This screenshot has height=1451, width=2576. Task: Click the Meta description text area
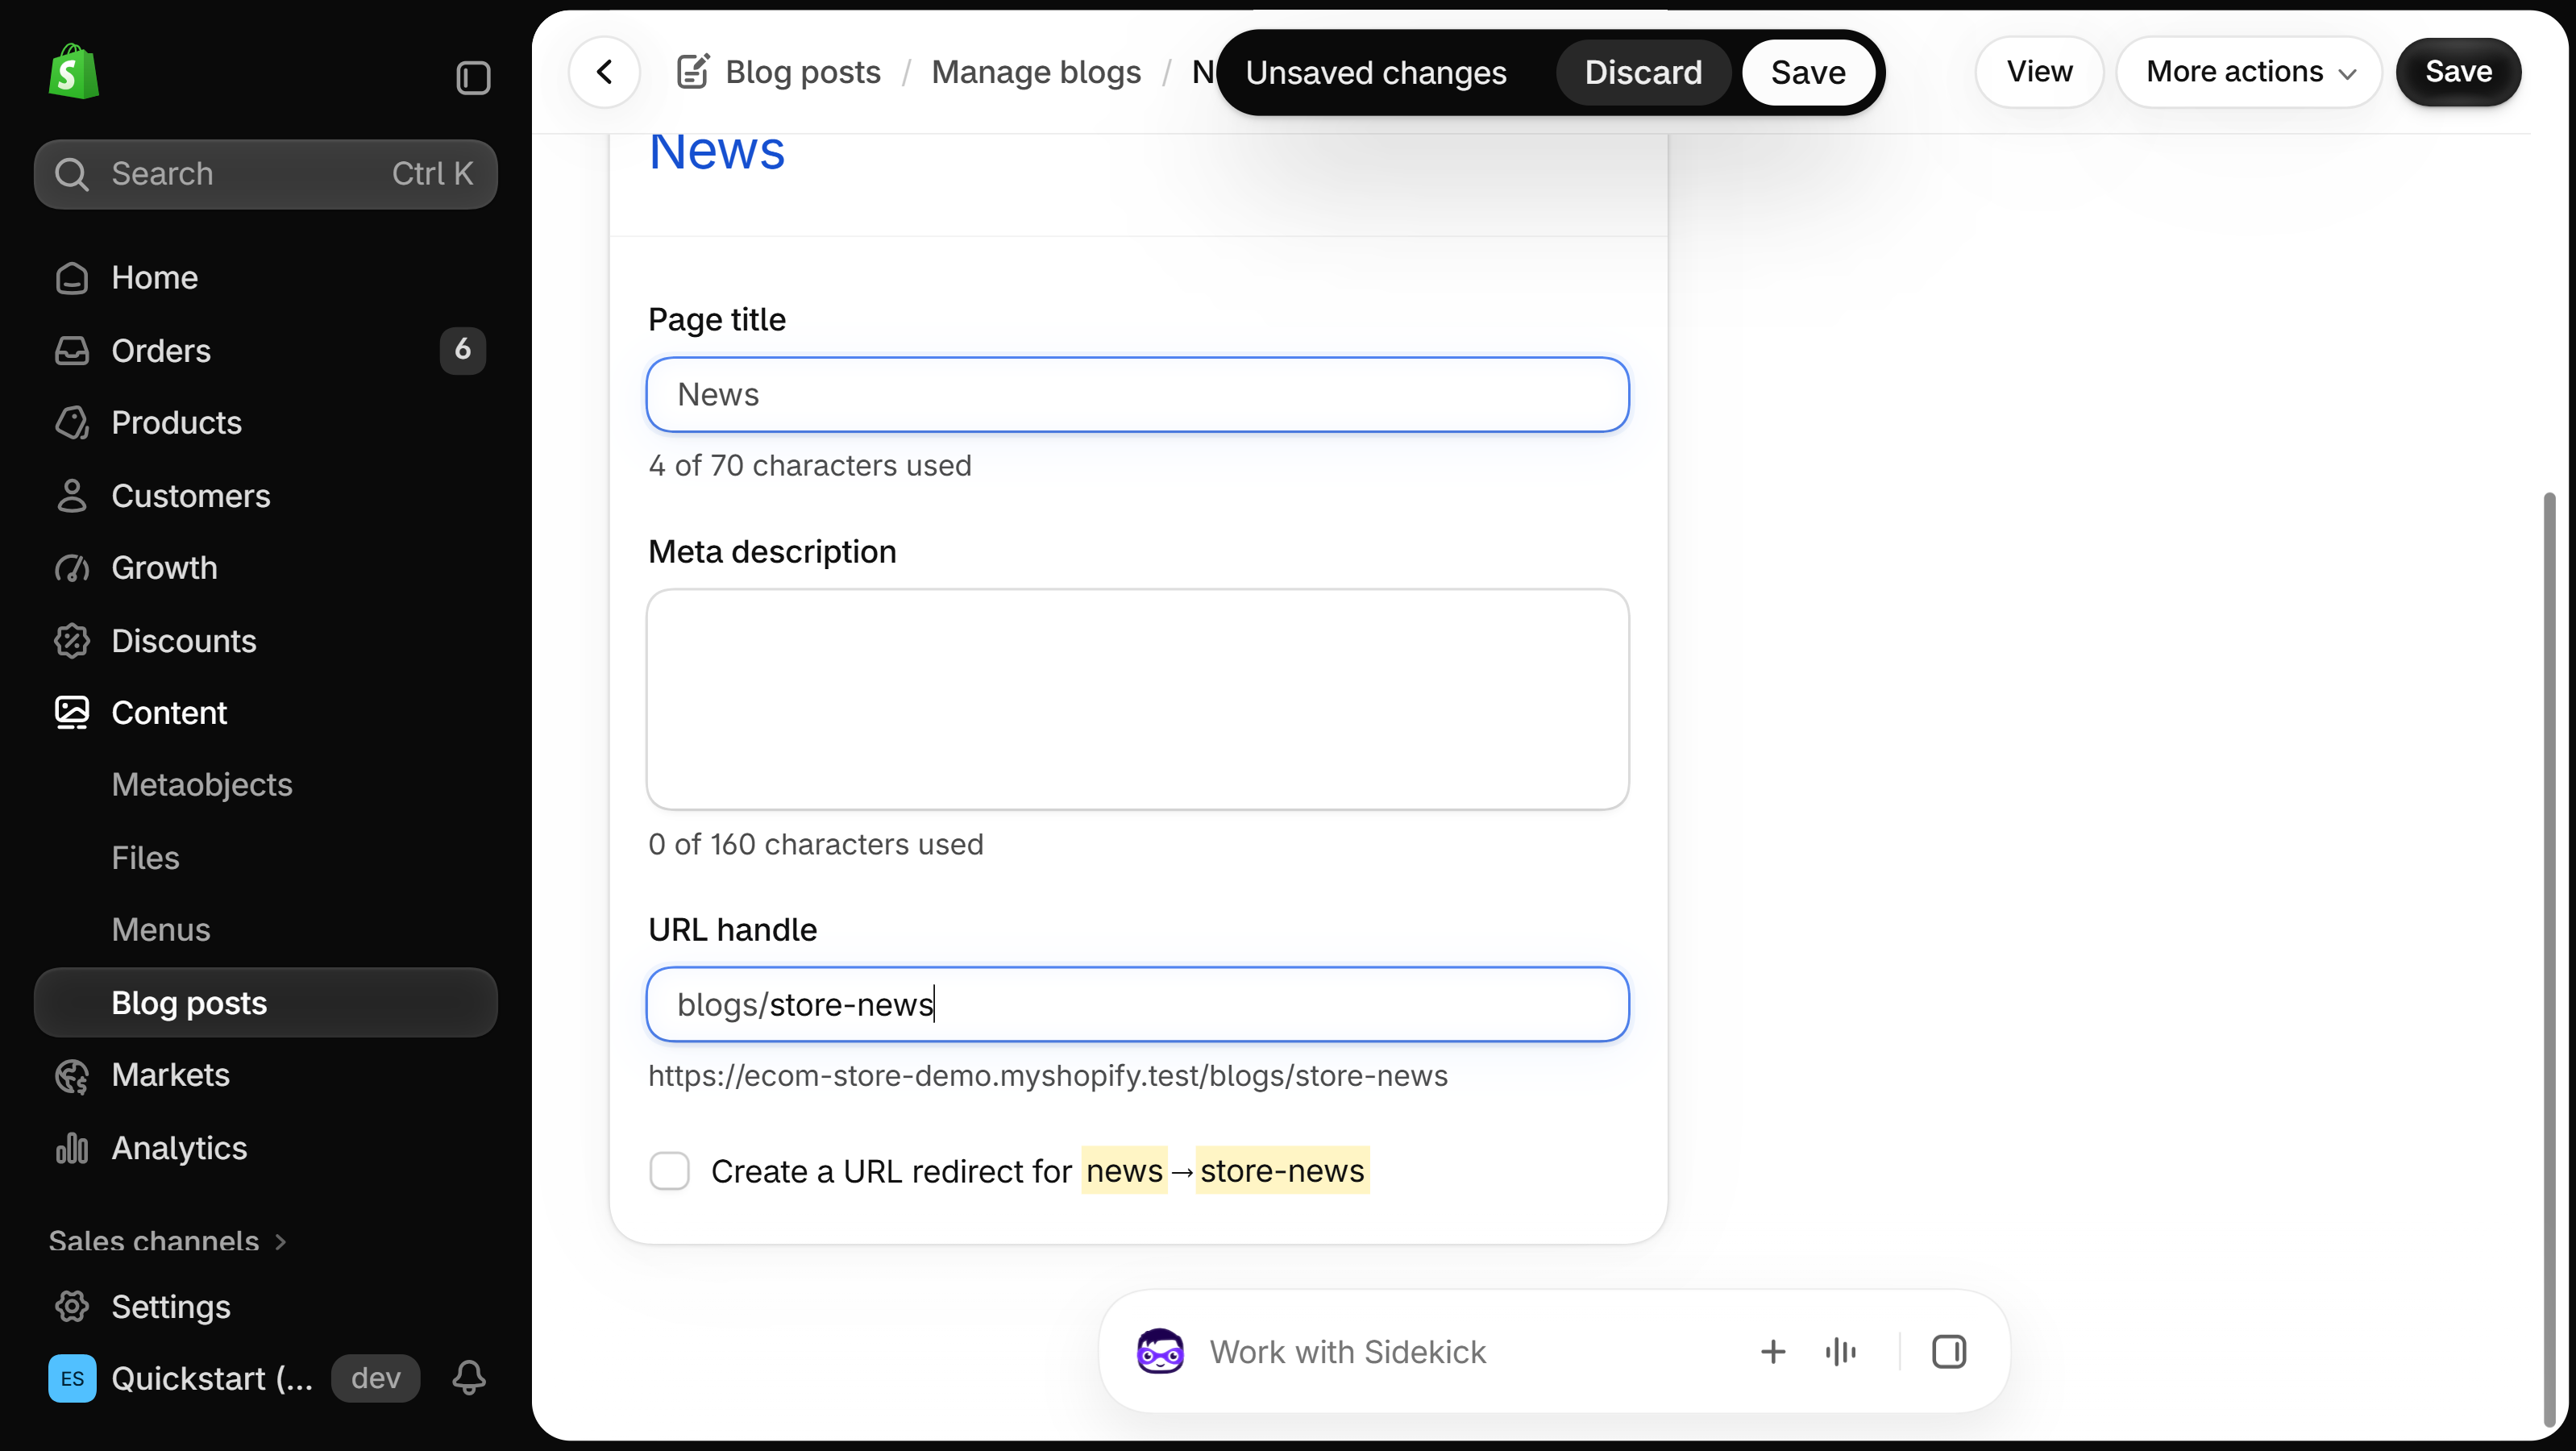click(x=1138, y=699)
